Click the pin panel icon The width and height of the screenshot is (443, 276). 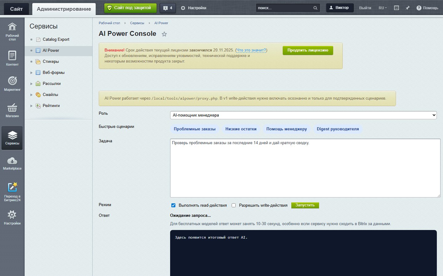408,8
